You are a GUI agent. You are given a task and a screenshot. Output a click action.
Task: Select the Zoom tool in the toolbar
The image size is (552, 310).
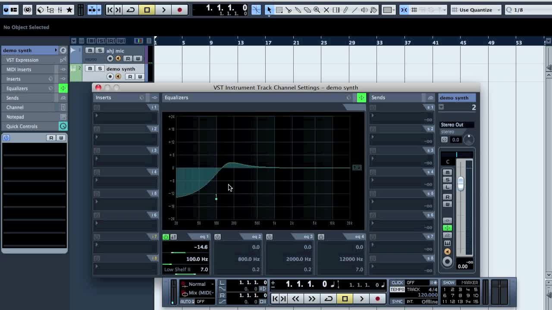point(317,9)
